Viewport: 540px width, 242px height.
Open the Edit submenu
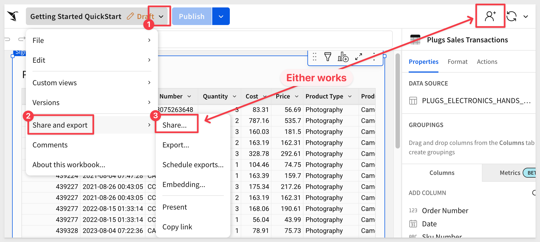click(x=92, y=60)
